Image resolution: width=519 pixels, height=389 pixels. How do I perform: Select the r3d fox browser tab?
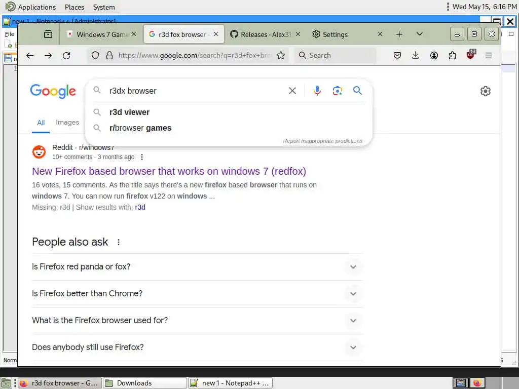click(x=183, y=34)
